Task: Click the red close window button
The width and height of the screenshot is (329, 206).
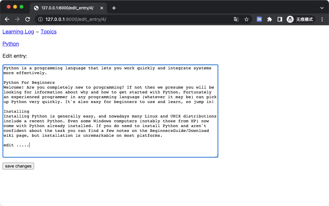Action: (x=9, y=7)
